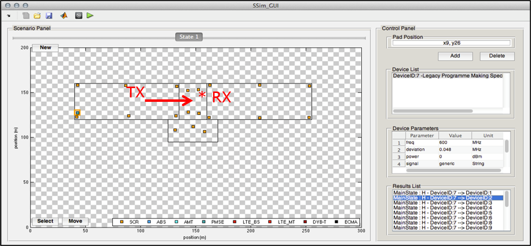Click the Pad Position input field
This screenshot has width=531, height=246.
coord(451,43)
